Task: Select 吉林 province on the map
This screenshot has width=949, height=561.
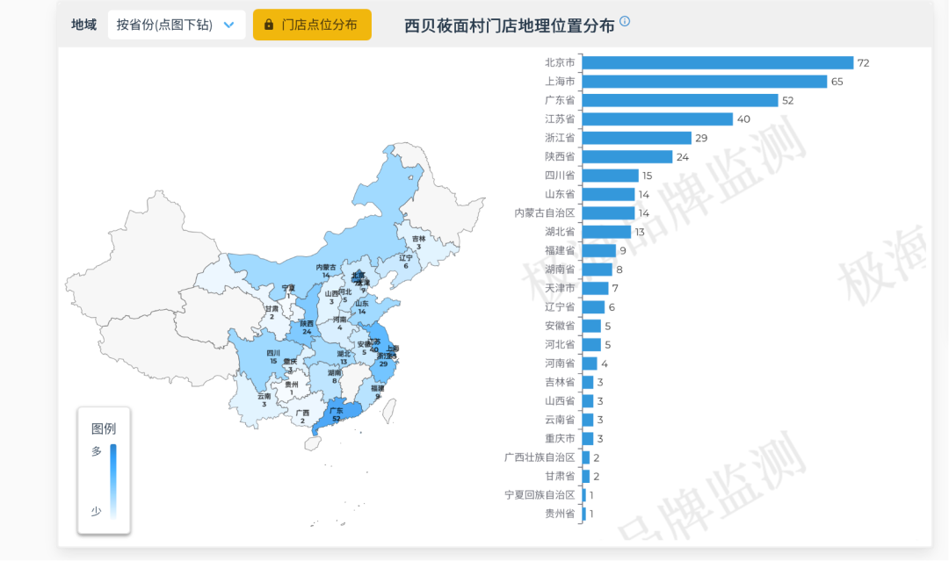Action: coord(418,242)
